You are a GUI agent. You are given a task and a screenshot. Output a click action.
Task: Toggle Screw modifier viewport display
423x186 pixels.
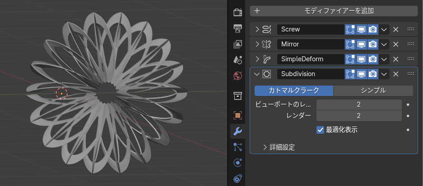point(362,29)
